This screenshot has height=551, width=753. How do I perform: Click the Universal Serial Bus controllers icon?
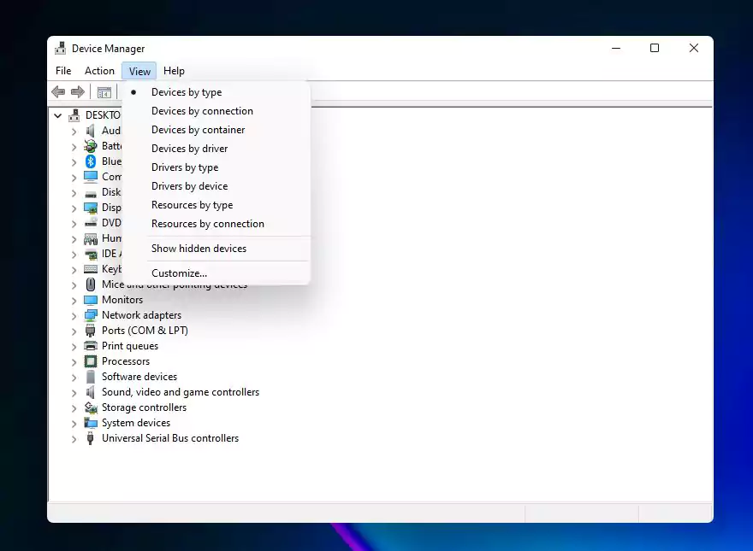tap(91, 438)
